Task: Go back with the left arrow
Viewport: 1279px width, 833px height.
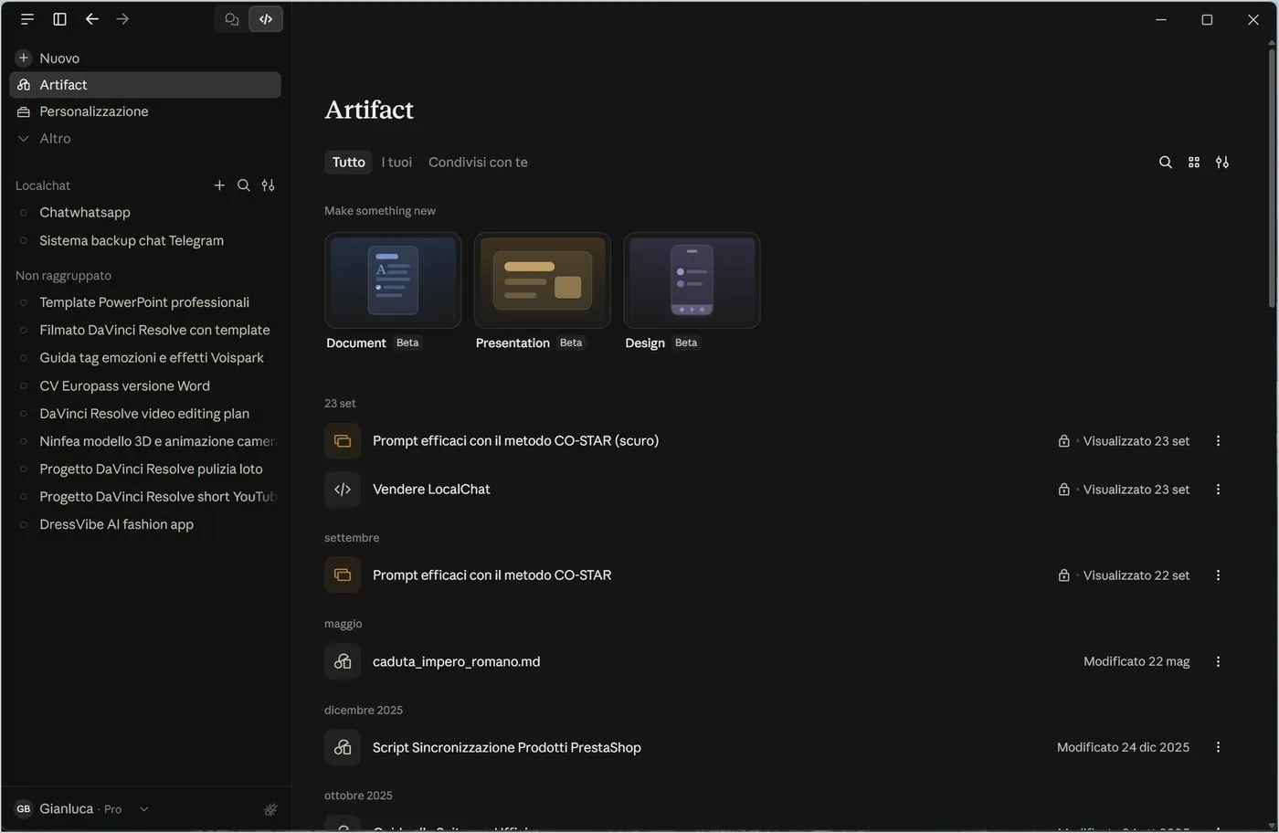Action: pyautogui.click(x=91, y=19)
